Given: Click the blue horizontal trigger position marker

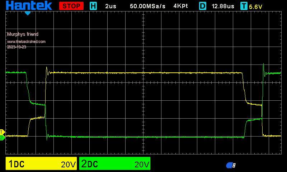Looking at the screenshot, I should 28,13.
